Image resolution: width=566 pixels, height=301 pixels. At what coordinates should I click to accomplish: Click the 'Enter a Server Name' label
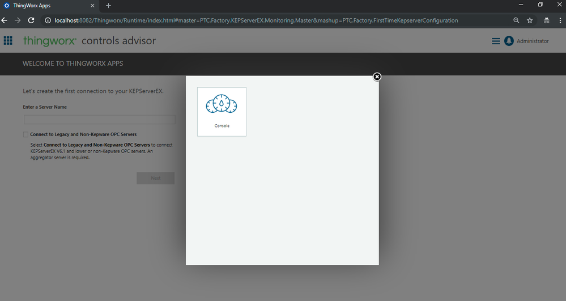point(45,107)
